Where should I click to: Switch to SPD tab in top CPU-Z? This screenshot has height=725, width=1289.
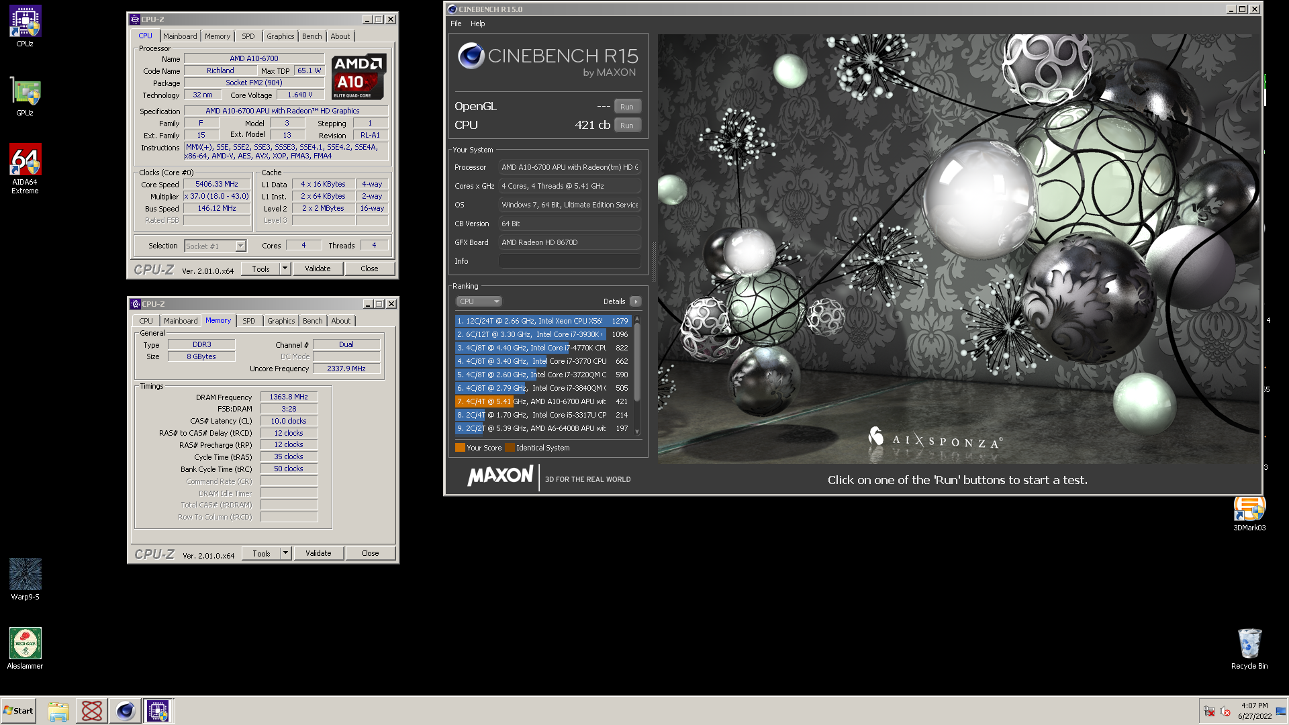(x=248, y=36)
